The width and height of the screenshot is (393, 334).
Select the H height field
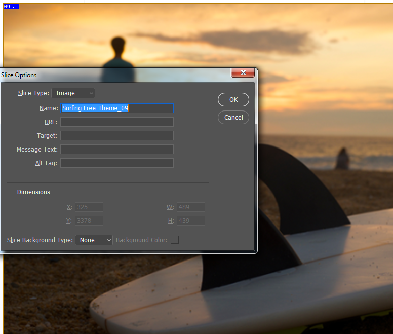(190, 221)
